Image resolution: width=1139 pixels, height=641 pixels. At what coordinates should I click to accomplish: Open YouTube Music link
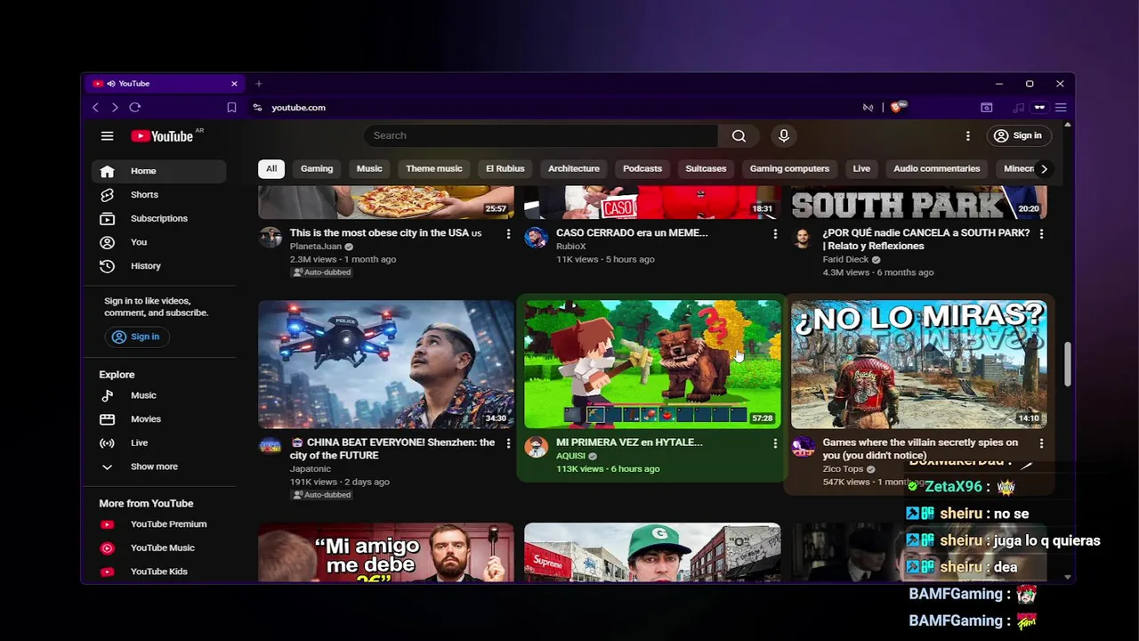pyautogui.click(x=158, y=548)
